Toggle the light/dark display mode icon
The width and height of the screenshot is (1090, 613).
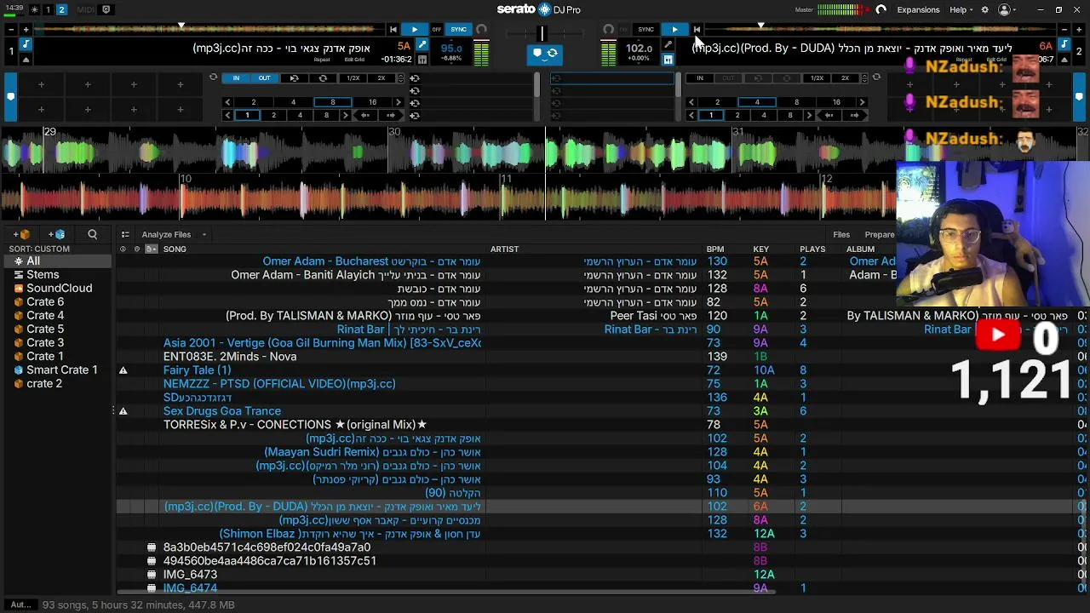pyautogui.click(x=34, y=9)
